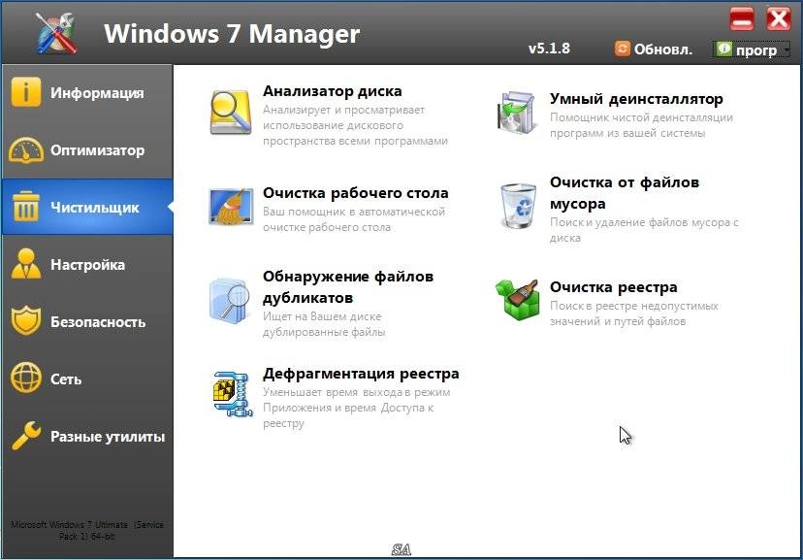
Task: Launch the Анализатор диска magnifier icon
Action: 231,113
